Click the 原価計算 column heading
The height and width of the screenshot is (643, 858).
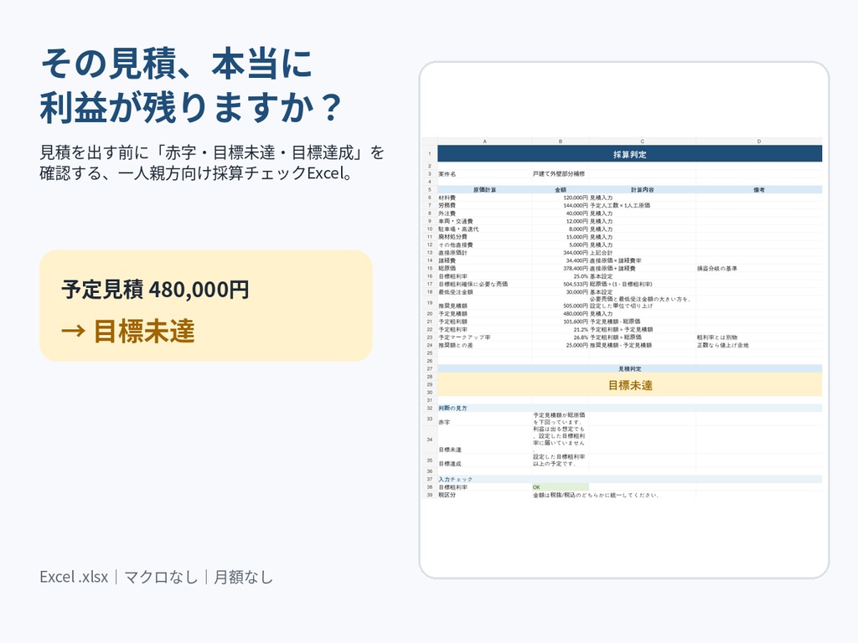pyautogui.click(x=484, y=190)
